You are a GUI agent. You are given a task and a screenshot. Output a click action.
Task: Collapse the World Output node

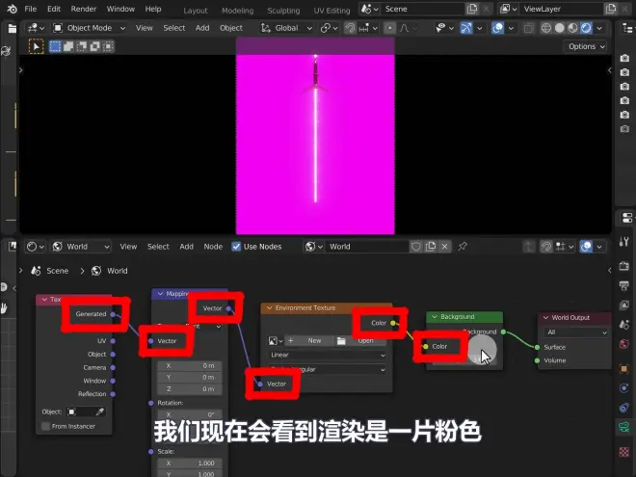(x=546, y=318)
